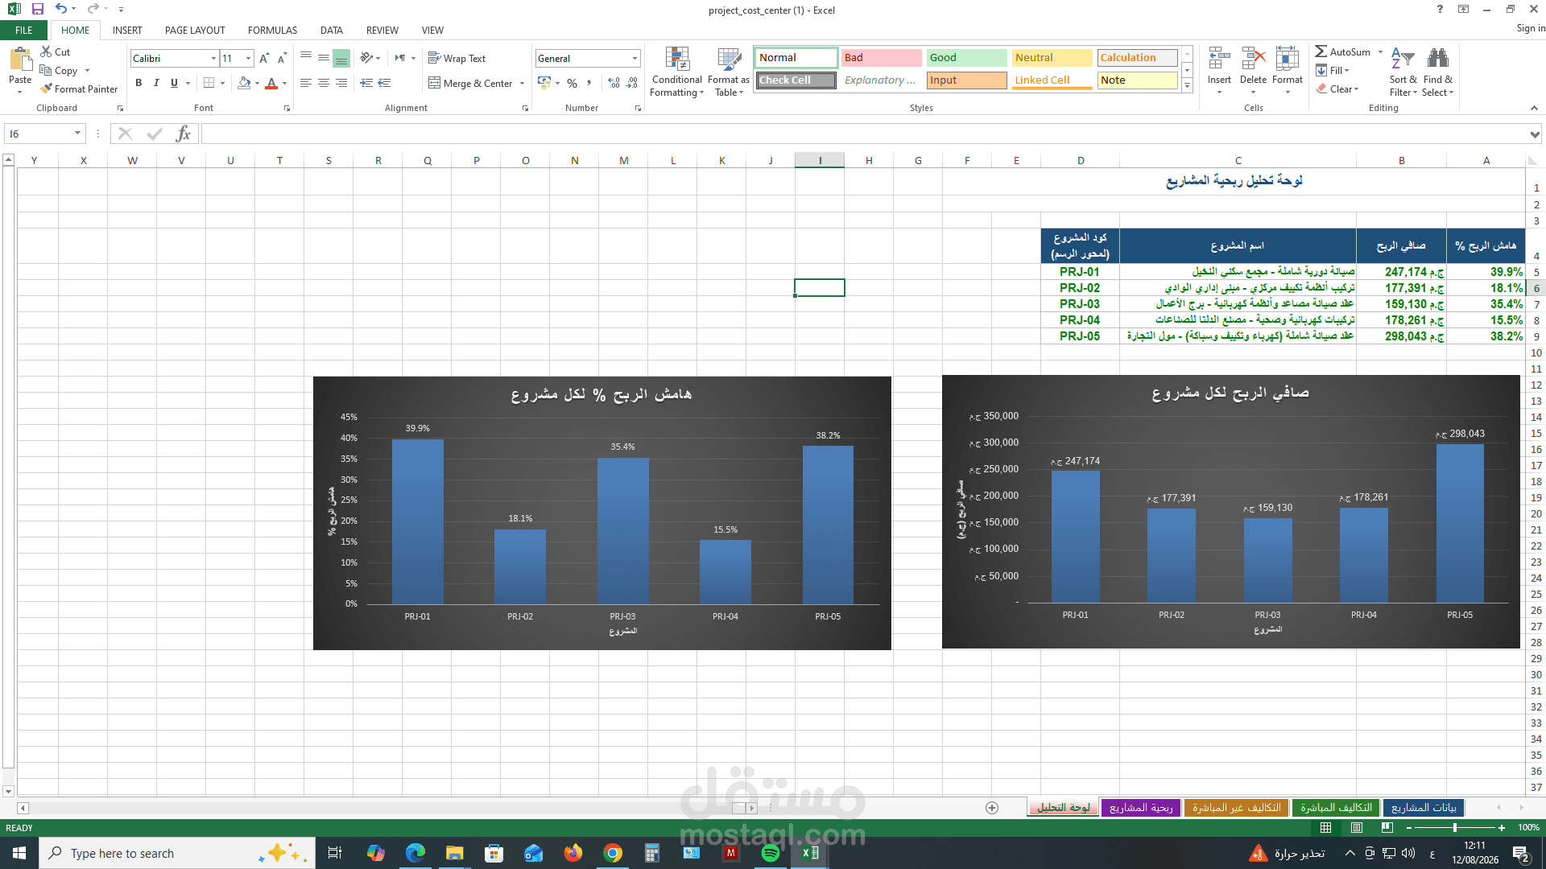The height and width of the screenshot is (869, 1546).
Task: Switch to the DATA ribbon tab
Action: [331, 30]
